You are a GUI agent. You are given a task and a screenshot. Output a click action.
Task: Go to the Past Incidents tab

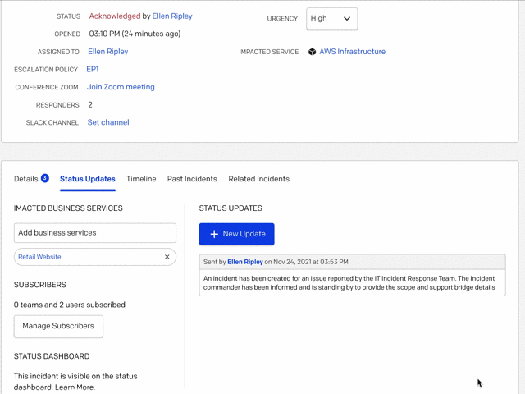[192, 179]
